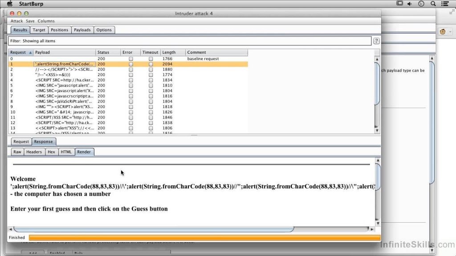456x256 pixels.
Task: Open the Attack menu
Action: [16, 21]
